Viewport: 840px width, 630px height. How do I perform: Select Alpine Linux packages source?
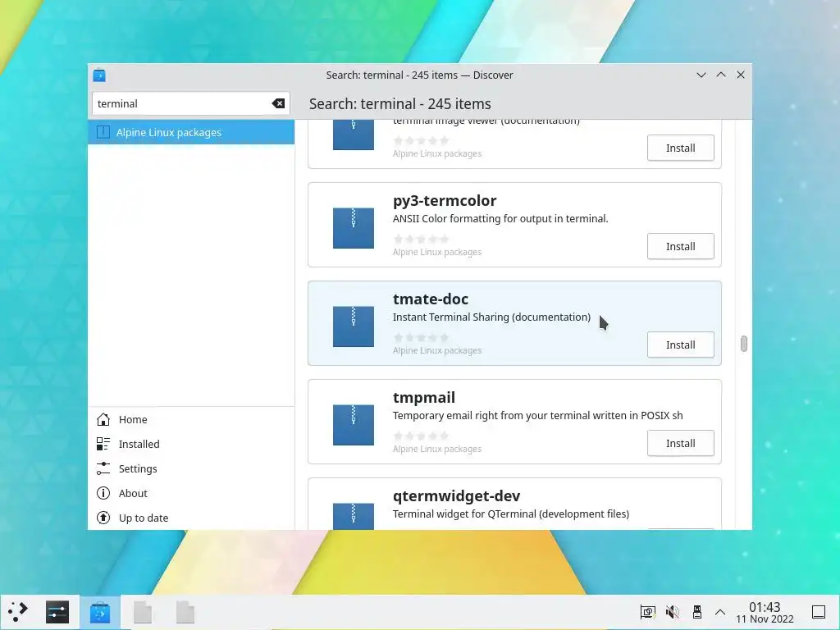(191, 132)
